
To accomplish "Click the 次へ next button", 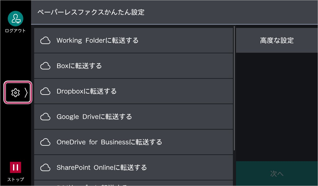I will [x=277, y=174].
